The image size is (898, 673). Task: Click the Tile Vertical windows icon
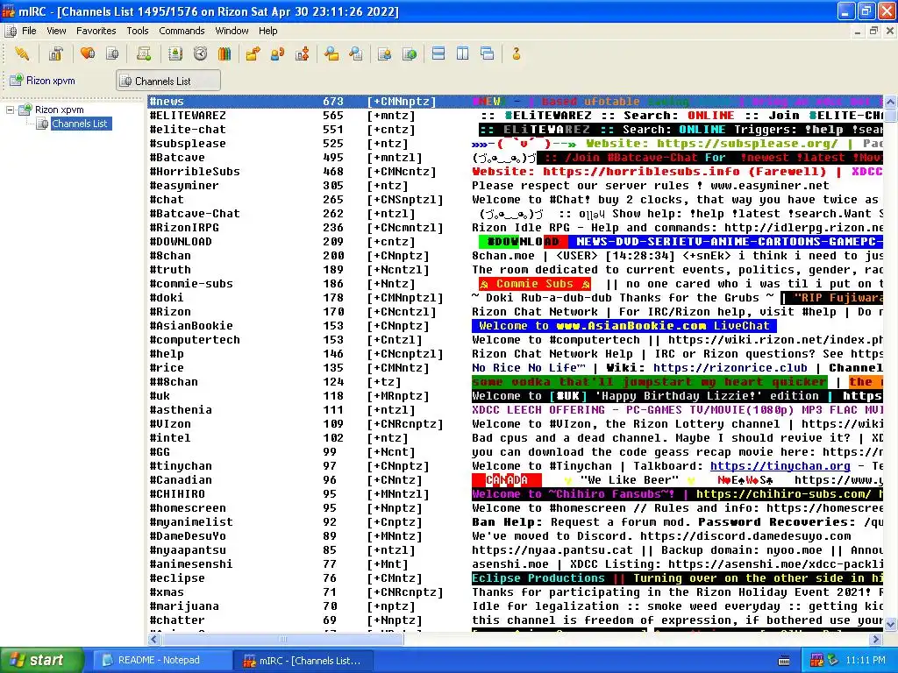pyautogui.click(x=463, y=53)
